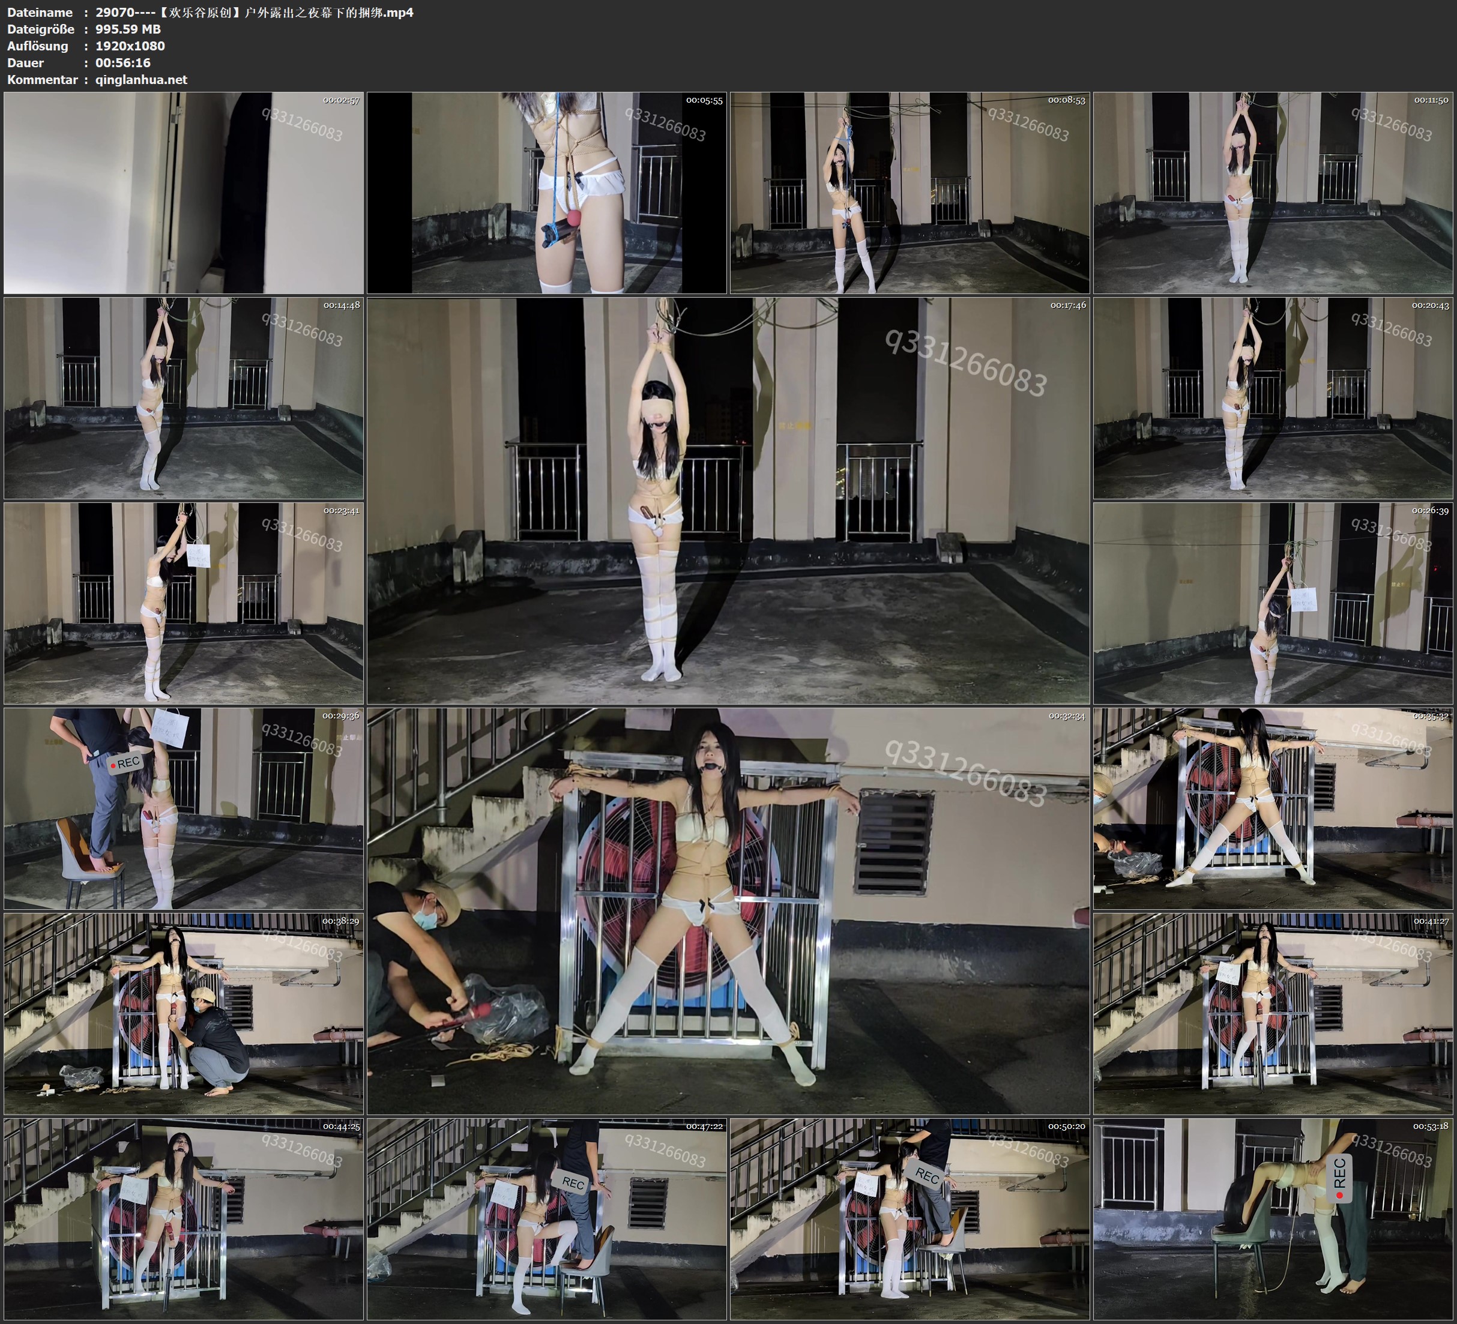Click the frame marked 00:29:36
This screenshot has height=1324, width=1457.
pos(184,808)
